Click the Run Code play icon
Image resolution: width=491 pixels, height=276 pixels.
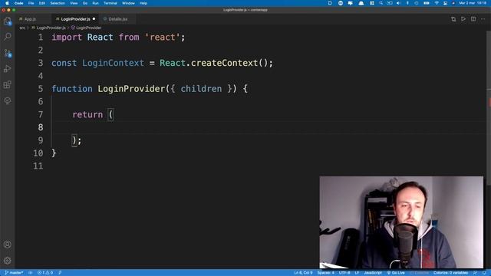tap(463, 19)
